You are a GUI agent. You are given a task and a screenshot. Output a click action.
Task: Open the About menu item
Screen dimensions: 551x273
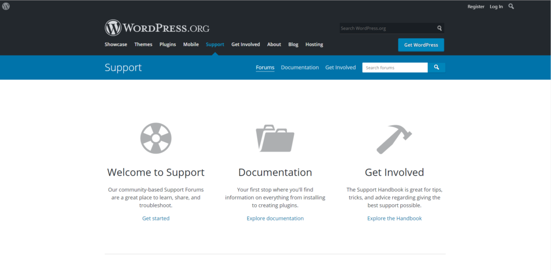[x=274, y=45]
